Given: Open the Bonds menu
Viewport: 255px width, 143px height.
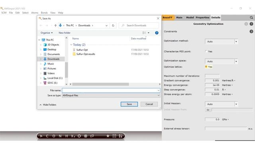Looking at the screenshot, I should pyautogui.click(x=44, y=13).
